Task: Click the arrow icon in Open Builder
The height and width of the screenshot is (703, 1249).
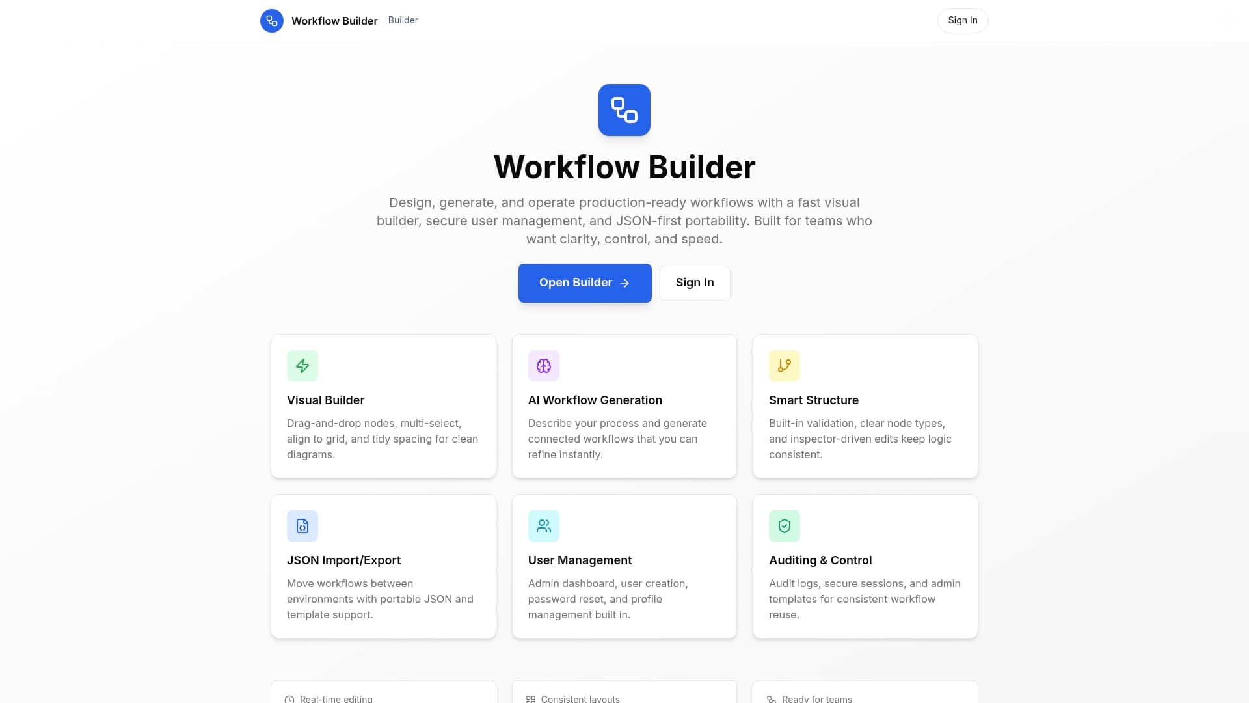Action: [x=625, y=283]
